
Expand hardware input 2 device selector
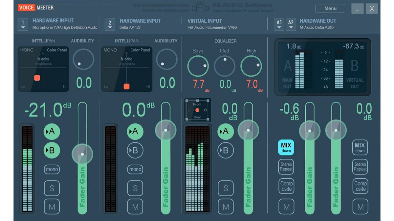click(x=110, y=24)
